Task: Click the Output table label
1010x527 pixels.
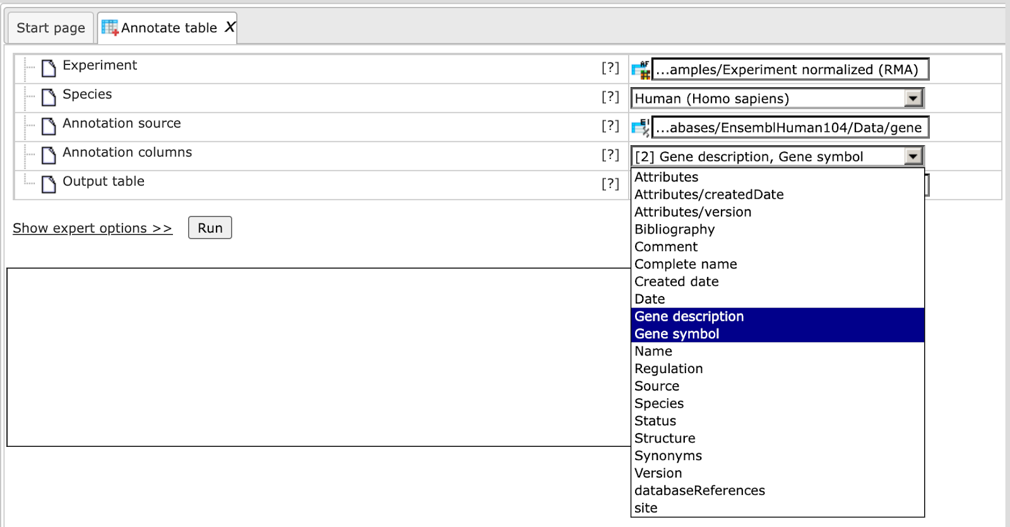Action: tap(104, 182)
